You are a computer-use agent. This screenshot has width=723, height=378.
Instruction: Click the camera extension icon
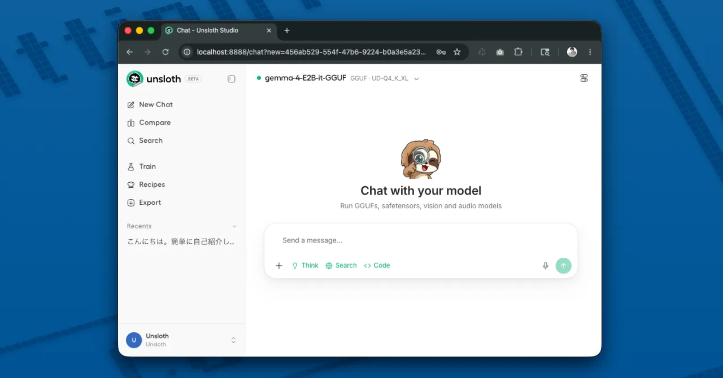[500, 52]
